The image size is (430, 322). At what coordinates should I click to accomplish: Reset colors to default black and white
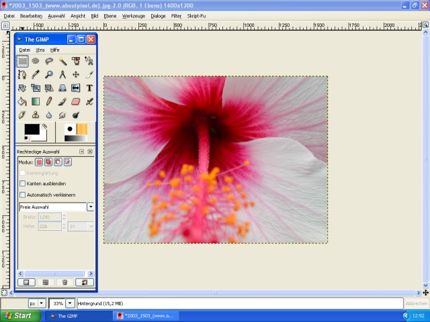[26, 138]
